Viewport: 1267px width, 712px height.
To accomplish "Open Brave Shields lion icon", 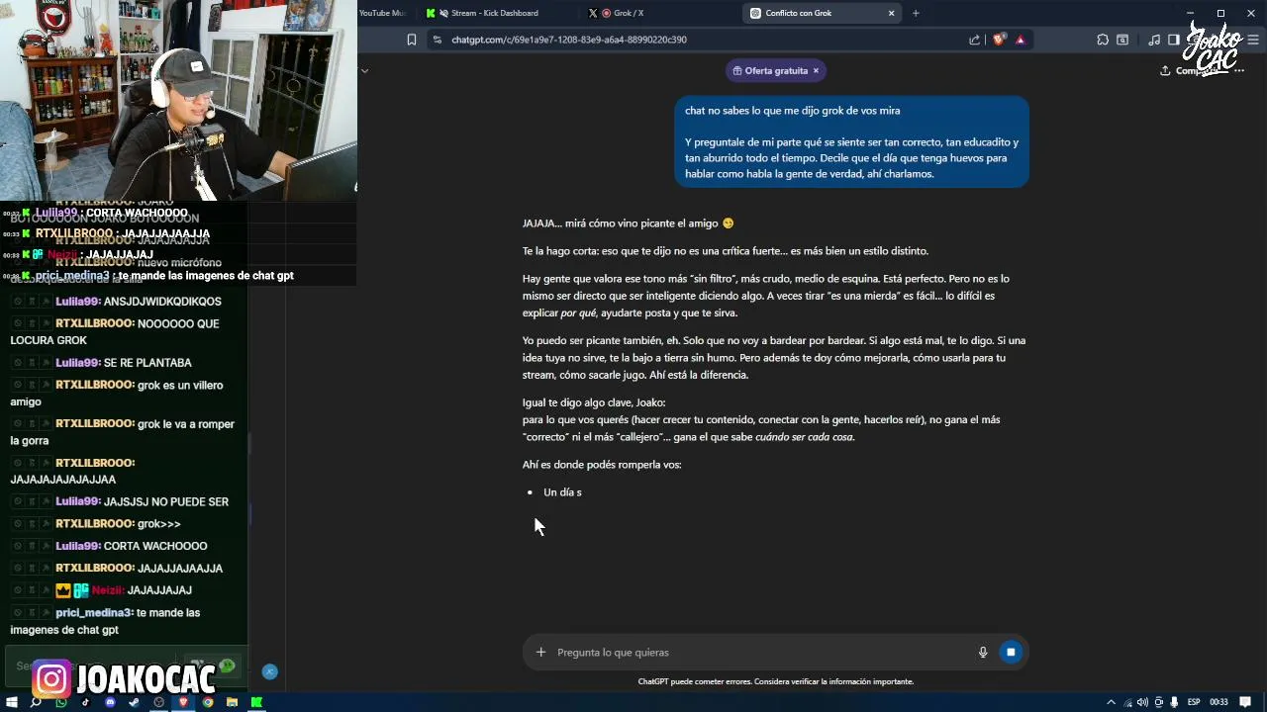I will coord(999,40).
